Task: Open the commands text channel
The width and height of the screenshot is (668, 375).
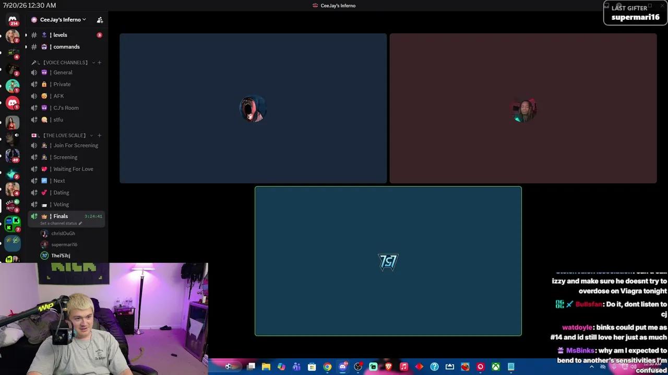Action: [x=65, y=47]
